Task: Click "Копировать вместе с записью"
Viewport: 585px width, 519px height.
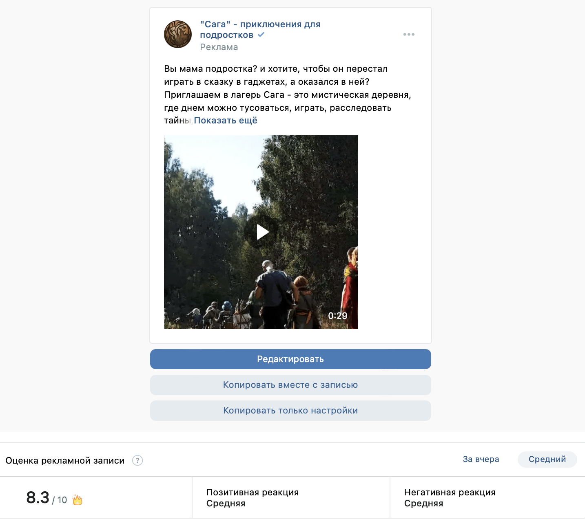Action: [x=290, y=385]
